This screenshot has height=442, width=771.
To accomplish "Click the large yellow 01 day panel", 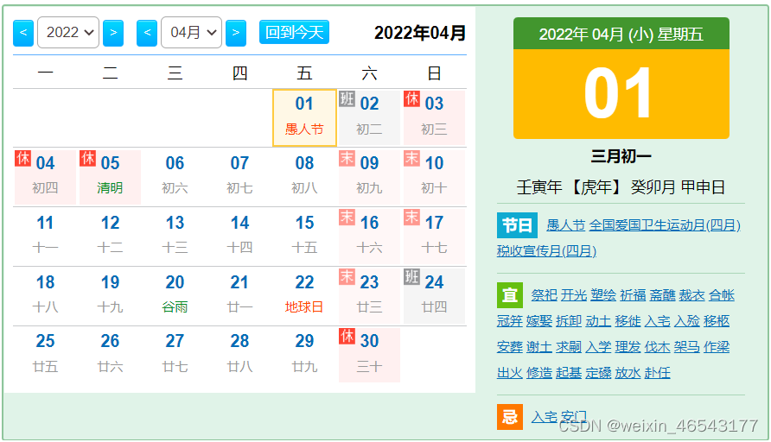I will (x=621, y=94).
